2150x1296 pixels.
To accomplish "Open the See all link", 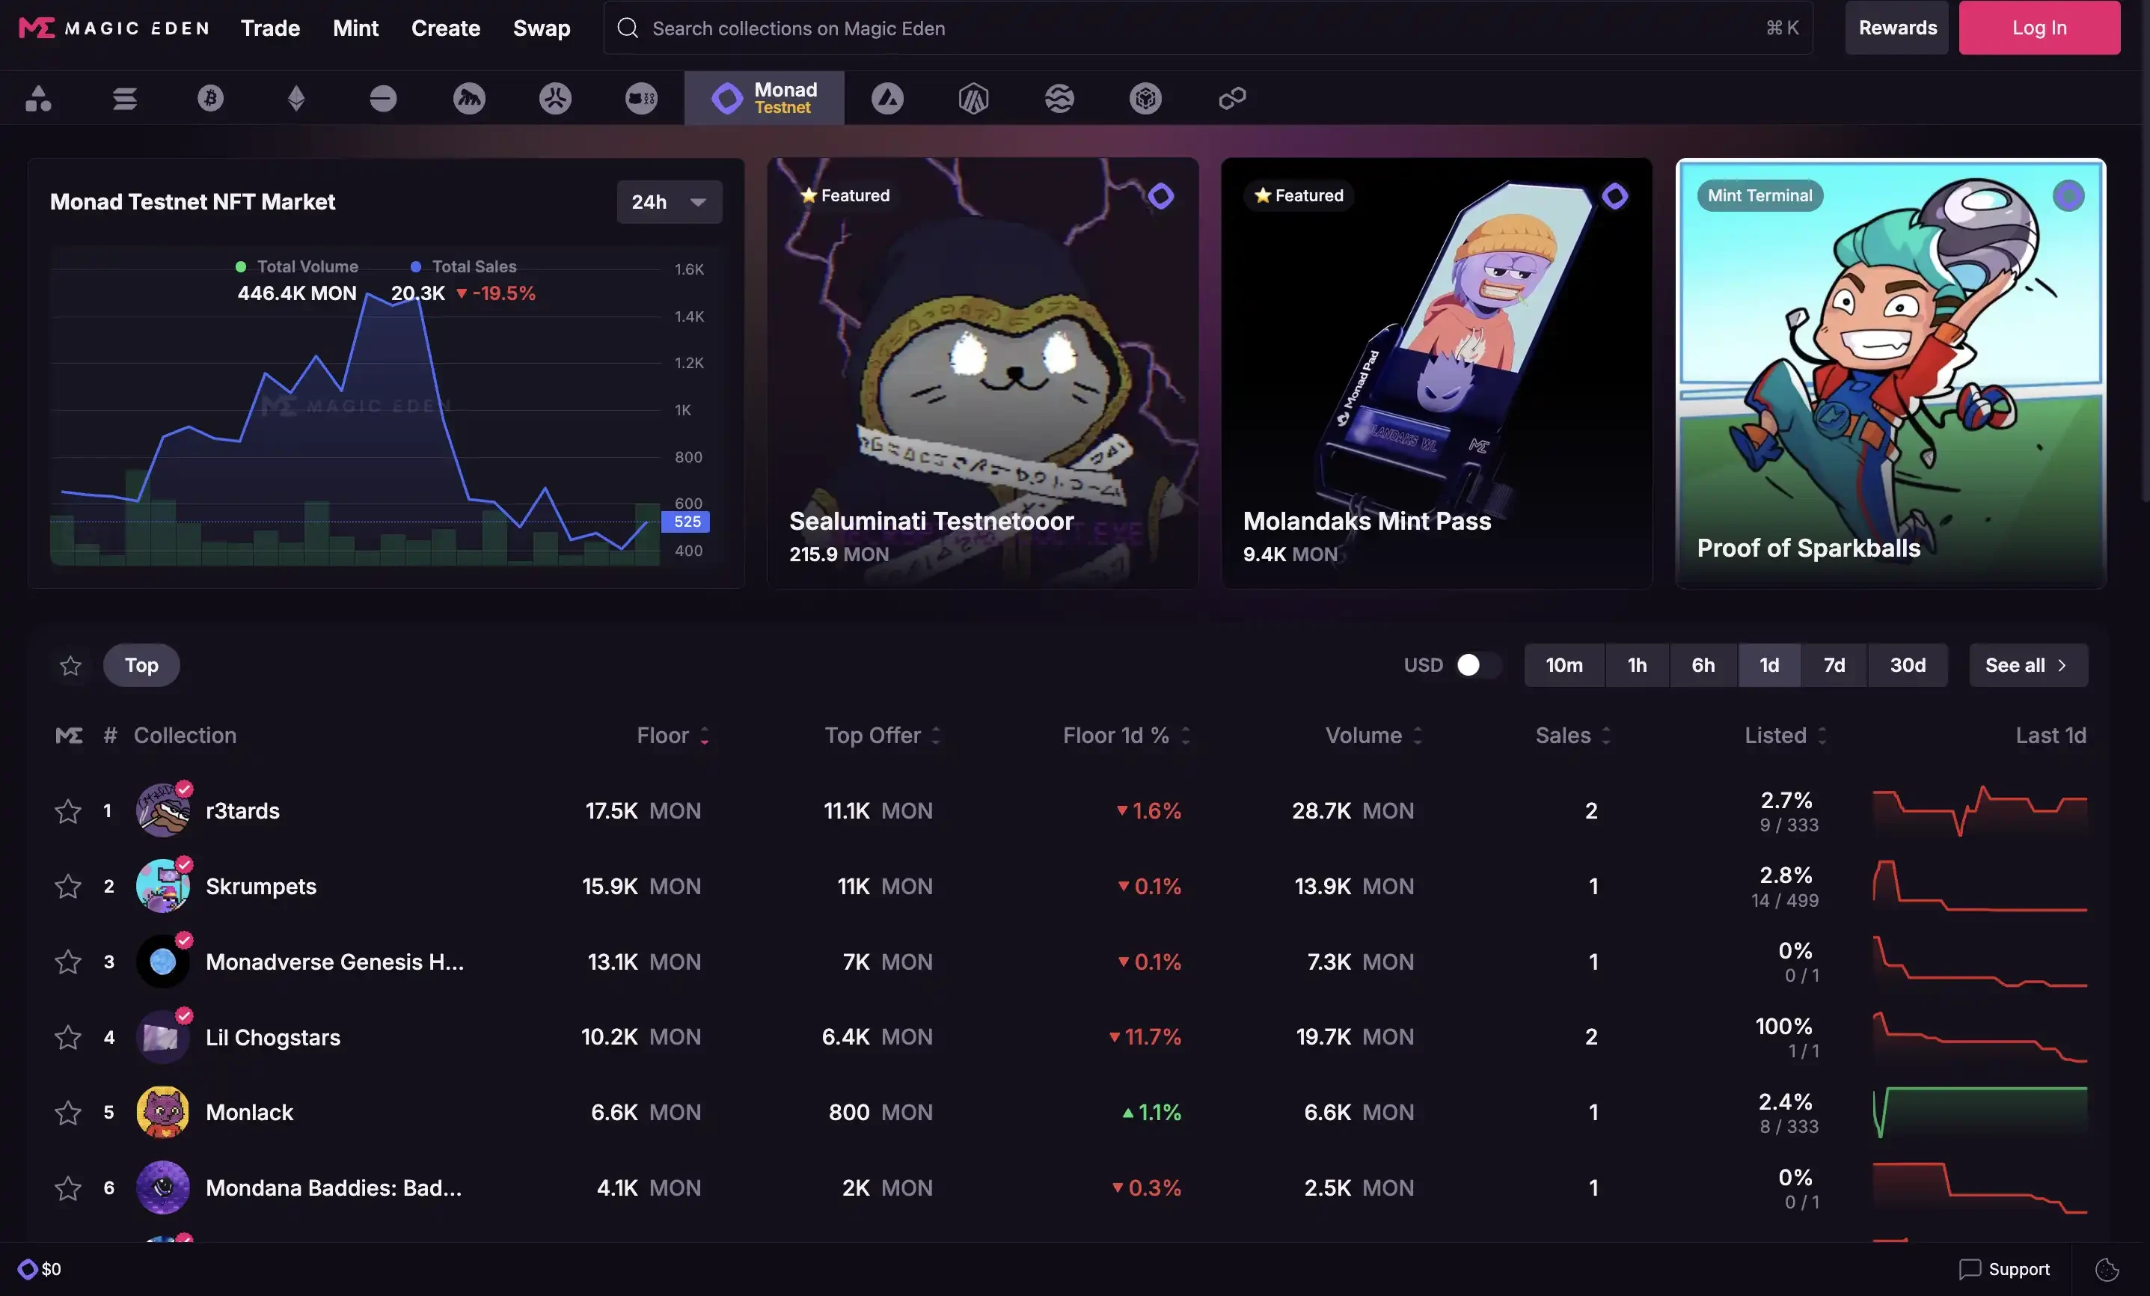I will (2027, 665).
